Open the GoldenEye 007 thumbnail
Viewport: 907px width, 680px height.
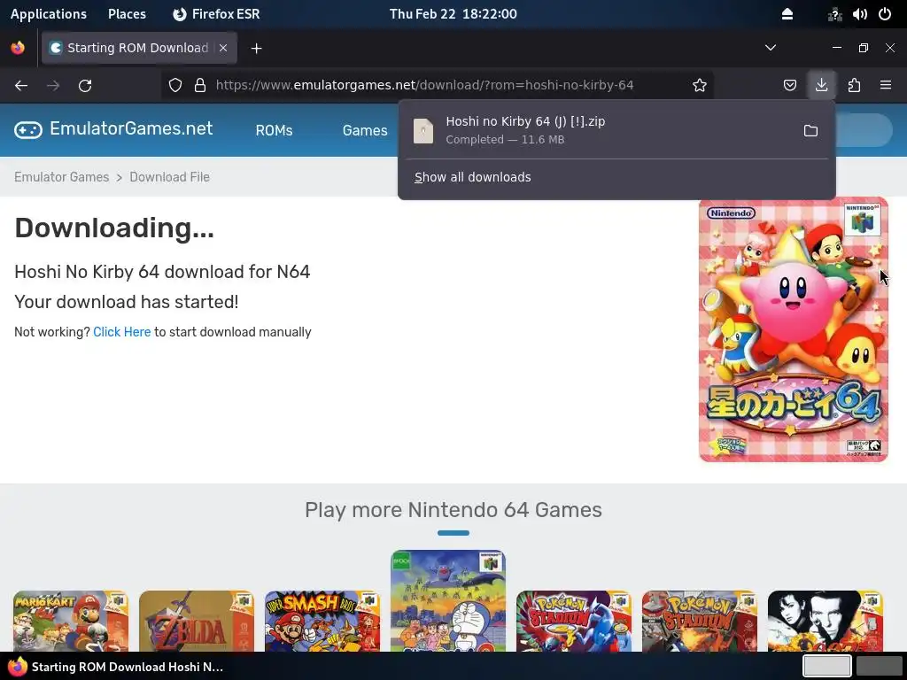[x=825, y=621]
